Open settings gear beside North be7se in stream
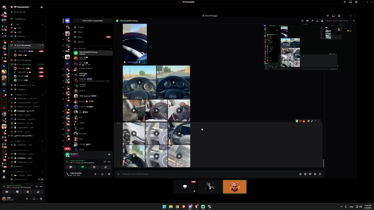The image size is (374, 210). [109, 174]
